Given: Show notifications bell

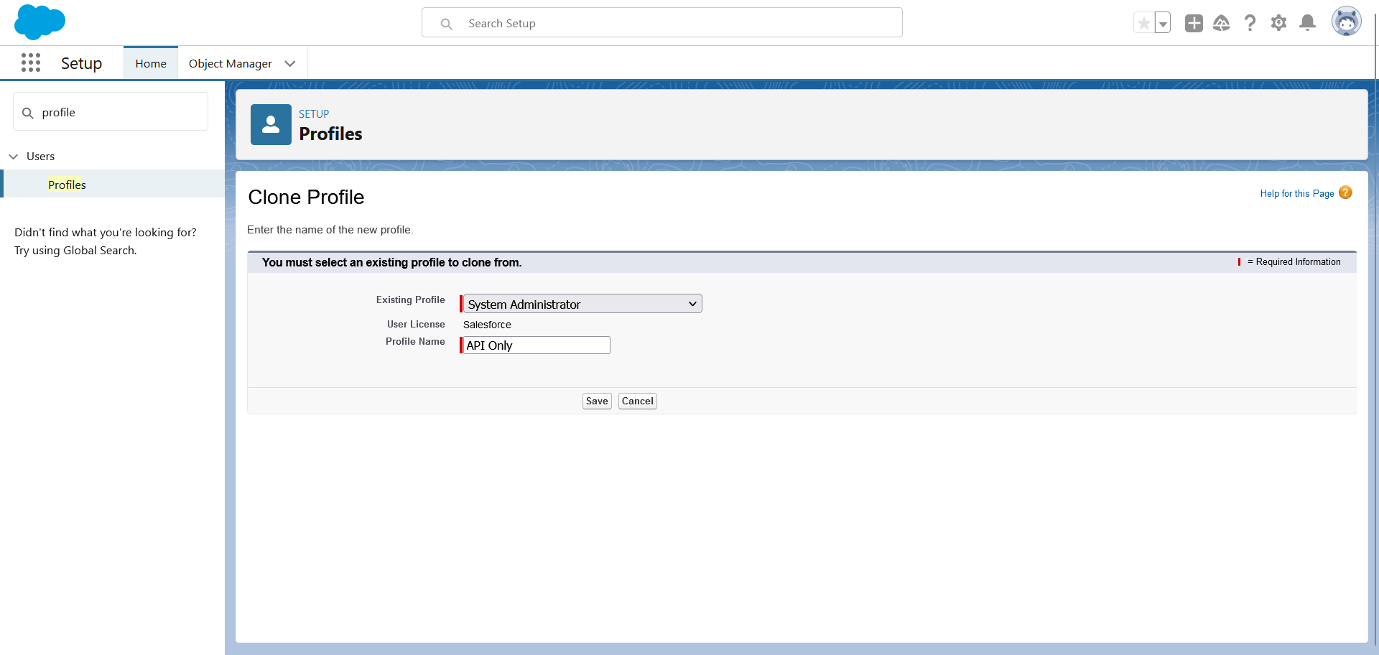Looking at the screenshot, I should (1307, 23).
